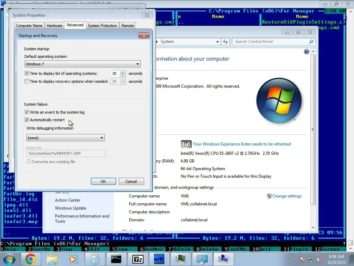354x266 pixels.
Task: Click the seconds field showing 30 for OS list
Action: click(115, 73)
